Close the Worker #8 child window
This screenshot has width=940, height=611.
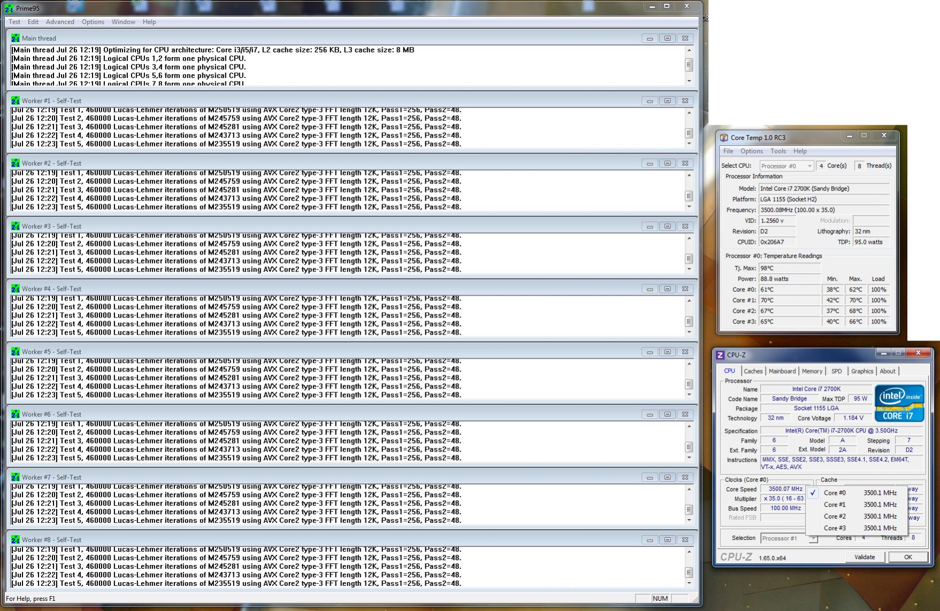(685, 540)
